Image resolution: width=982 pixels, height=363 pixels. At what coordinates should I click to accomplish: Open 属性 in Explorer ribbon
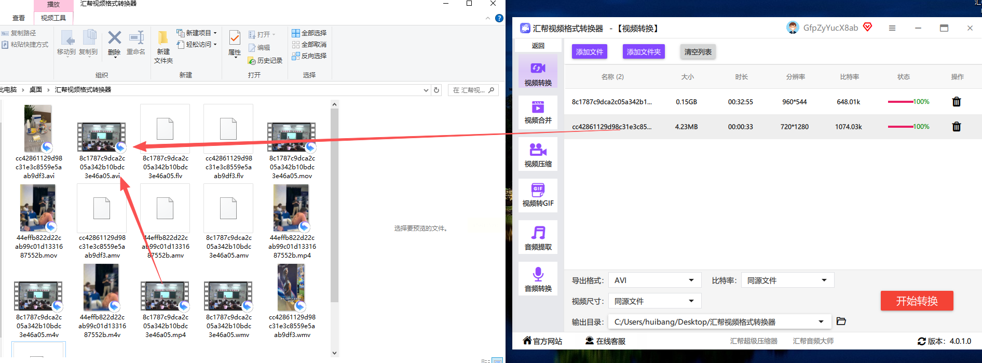point(235,43)
